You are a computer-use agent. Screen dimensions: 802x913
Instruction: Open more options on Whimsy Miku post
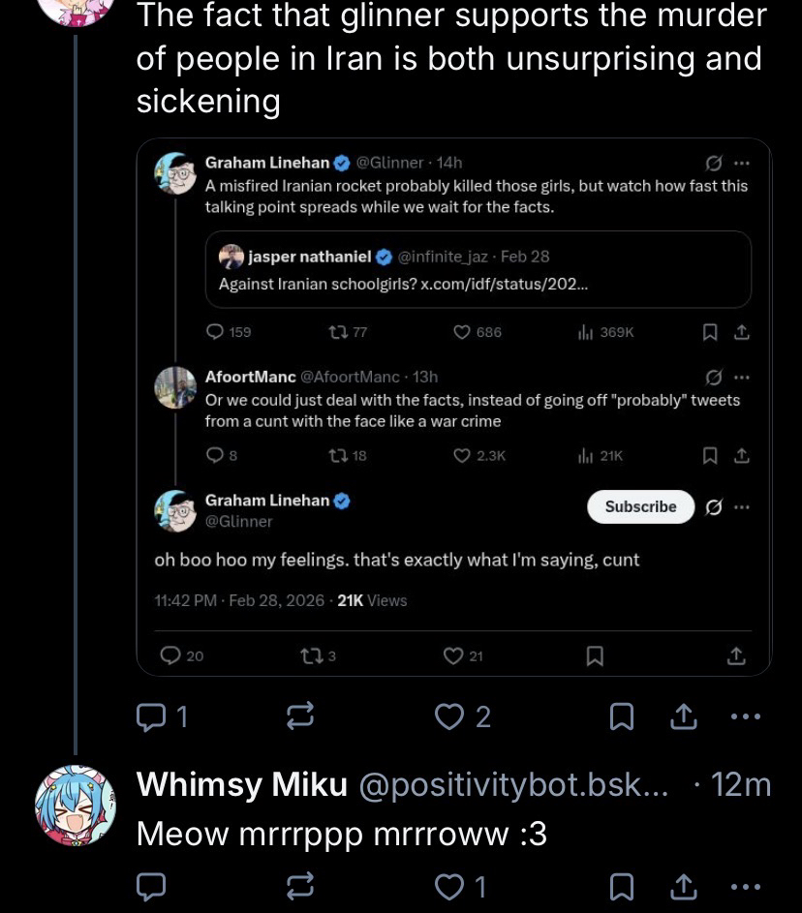(x=746, y=885)
